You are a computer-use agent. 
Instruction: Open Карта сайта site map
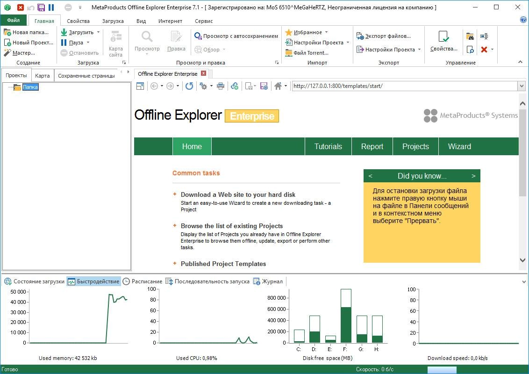point(116,44)
